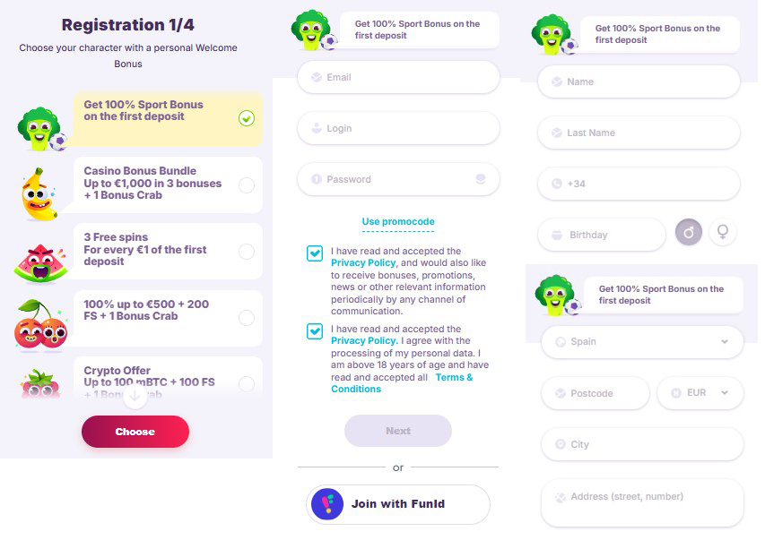Open the Spain country dropdown
The height and width of the screenshot is (540, 765).
tap(642, 342)
